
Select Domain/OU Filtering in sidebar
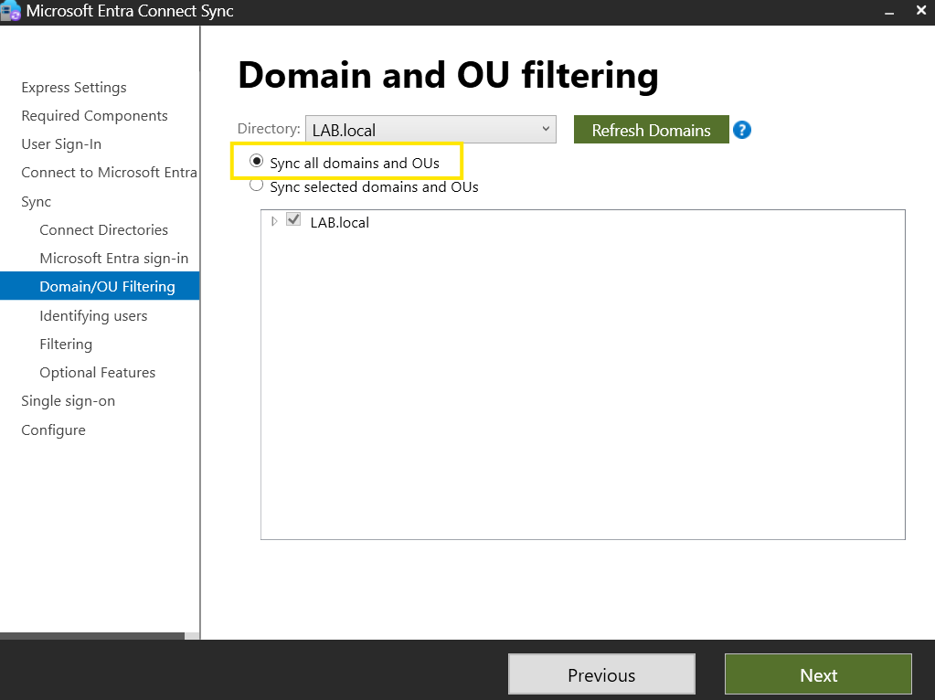point(100,286)
